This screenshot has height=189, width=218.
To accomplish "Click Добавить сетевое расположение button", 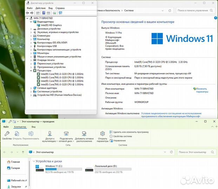I will coord(84,136).
